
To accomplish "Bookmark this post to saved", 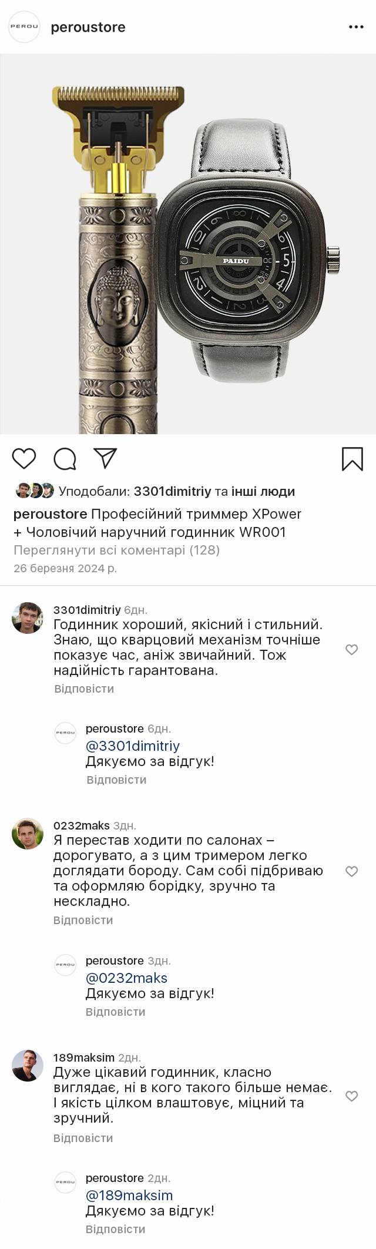I will click(352, 459).
